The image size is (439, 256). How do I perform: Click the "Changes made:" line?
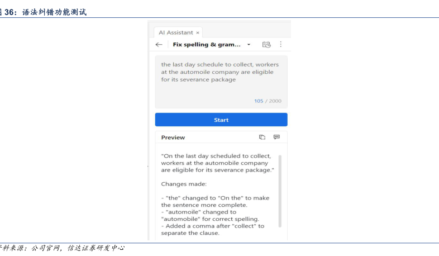[x=184, y=184]
